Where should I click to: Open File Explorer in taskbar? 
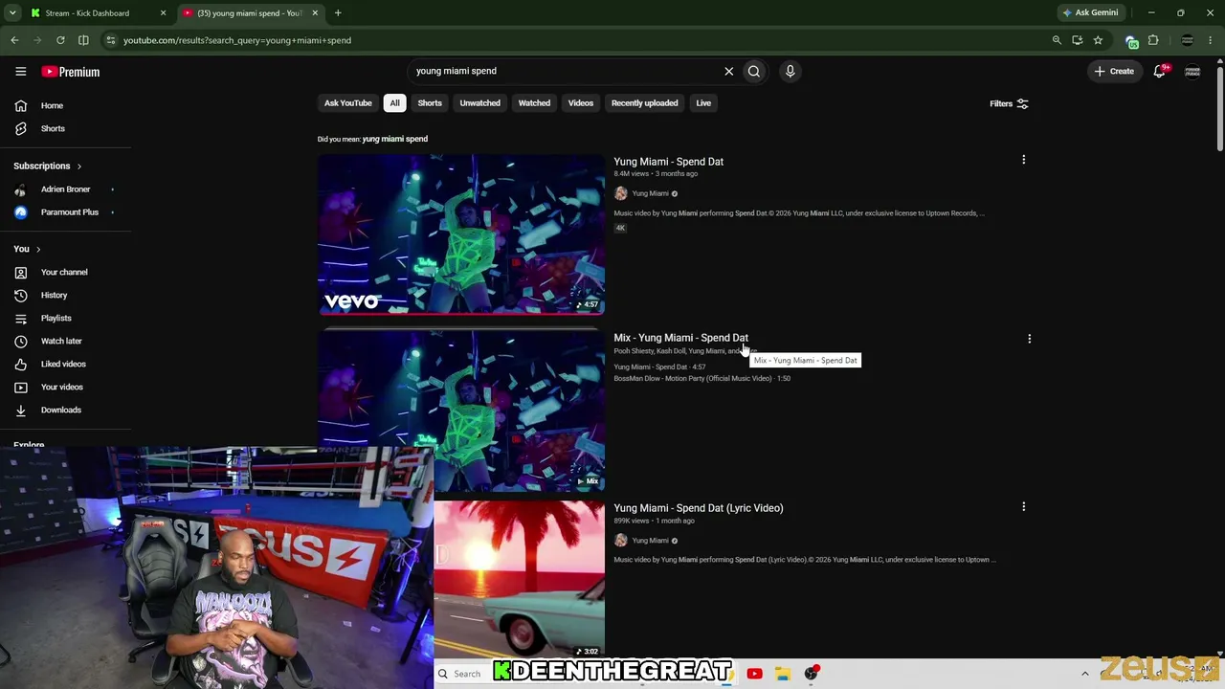point(782,674)
